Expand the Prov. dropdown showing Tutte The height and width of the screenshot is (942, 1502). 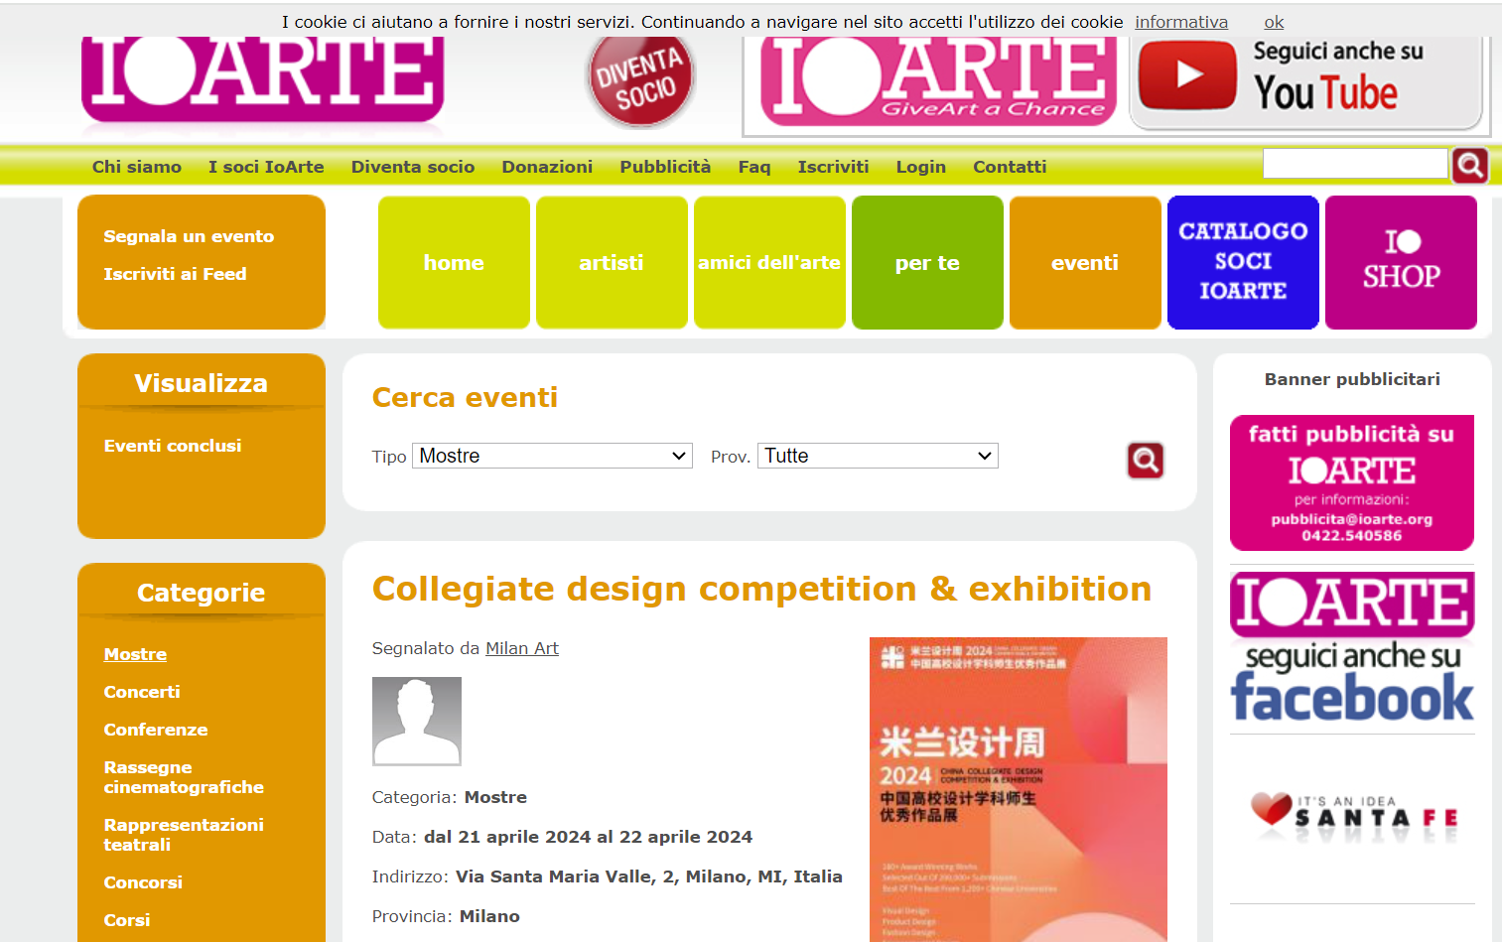pos(877,456)
